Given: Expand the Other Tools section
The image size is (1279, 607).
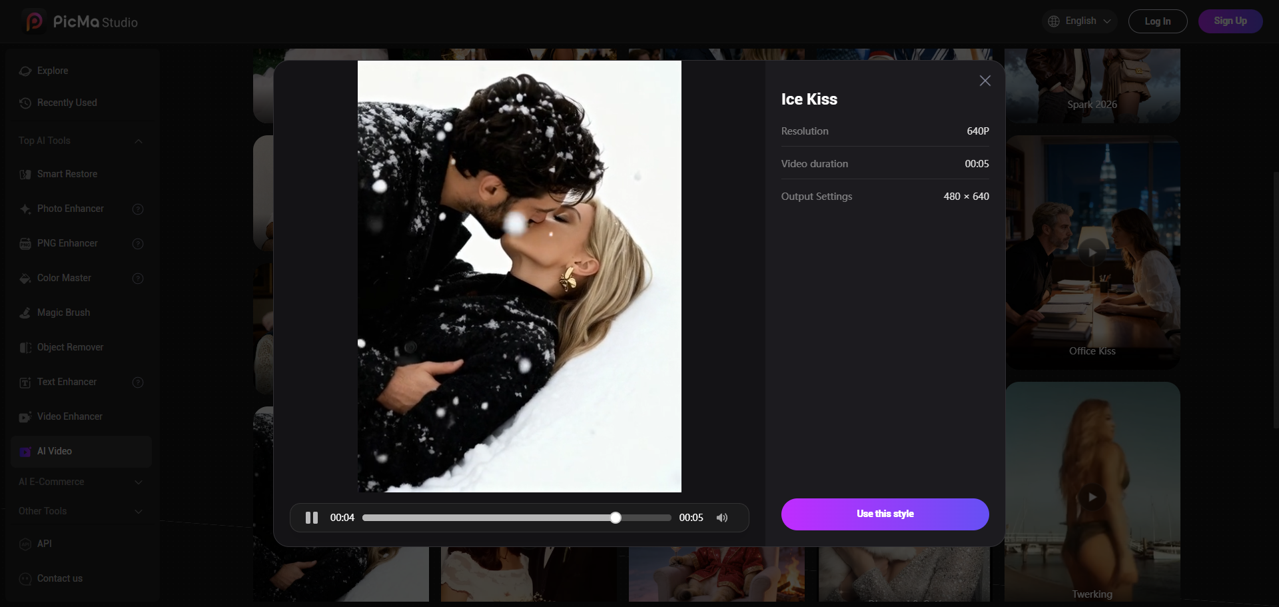Looking at the screenshot, I should tap(139, 512).
